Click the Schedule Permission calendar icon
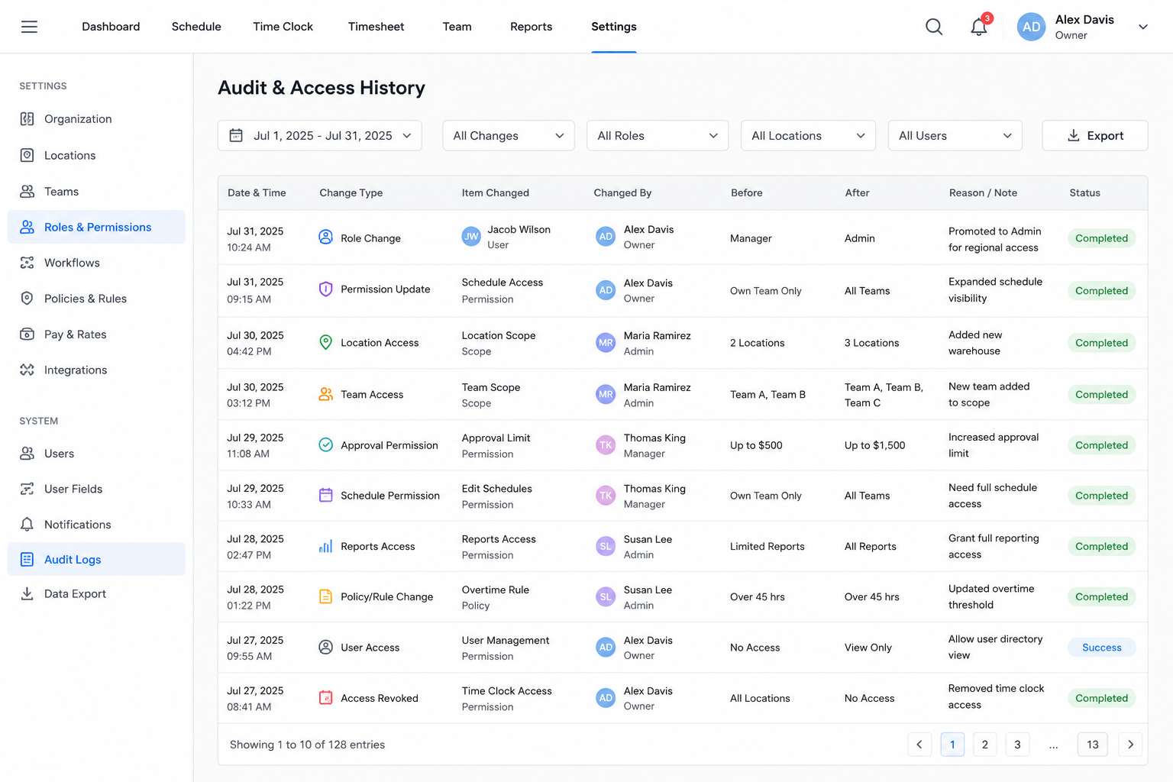The width and height of the screenshot is (1173, 782). coord(325,495)
